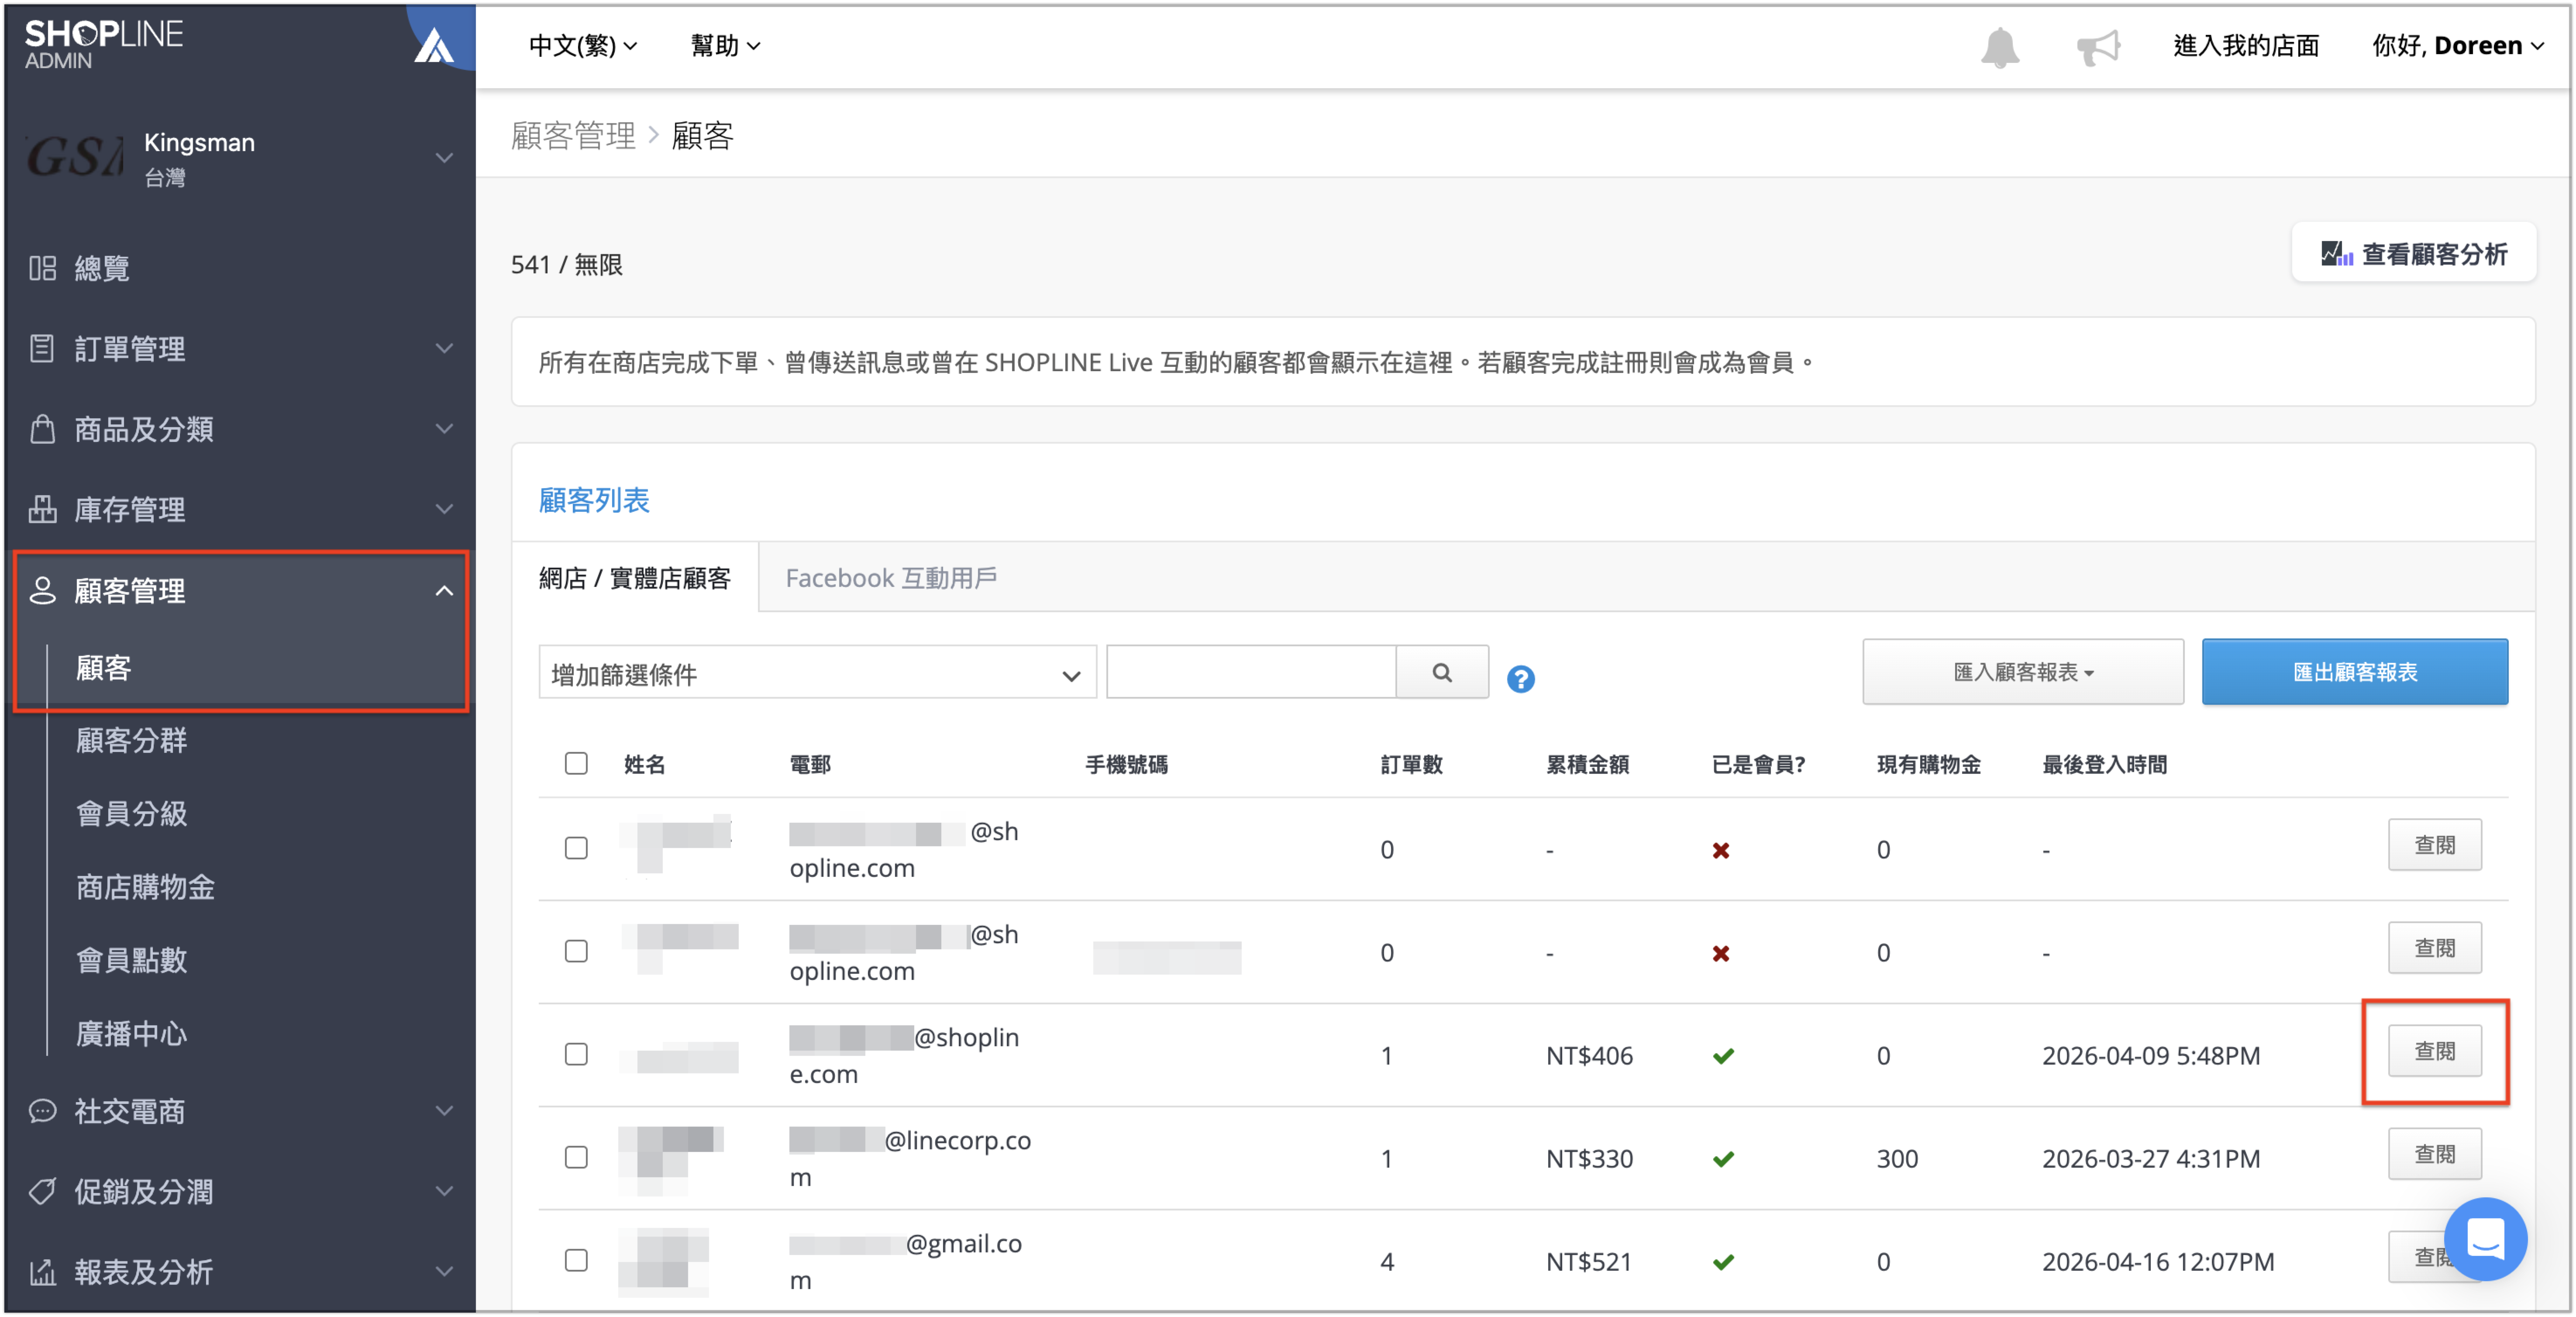Click the shopping bag icon for 商品及分類
The image size is (2576, 1317).
pos(42,429)
